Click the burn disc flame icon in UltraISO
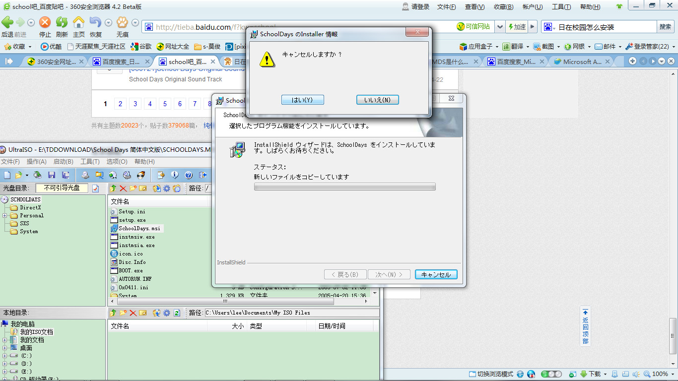Viewport: 678px width, 381px height. [141, 175]
